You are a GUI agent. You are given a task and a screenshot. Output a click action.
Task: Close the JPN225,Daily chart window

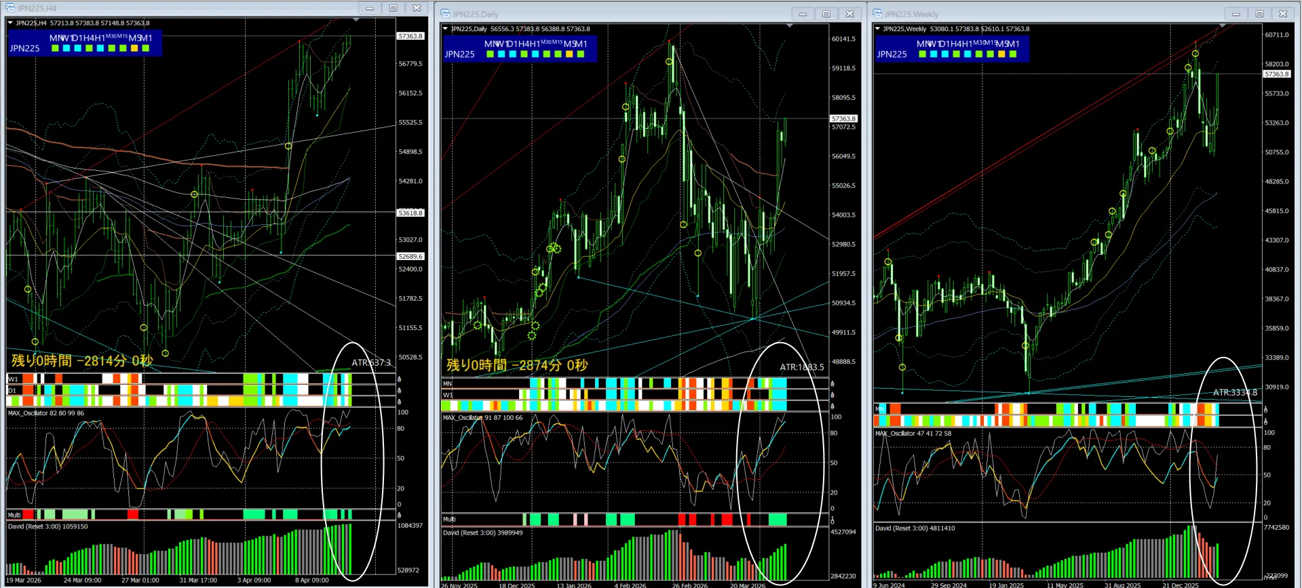(849, 14)
